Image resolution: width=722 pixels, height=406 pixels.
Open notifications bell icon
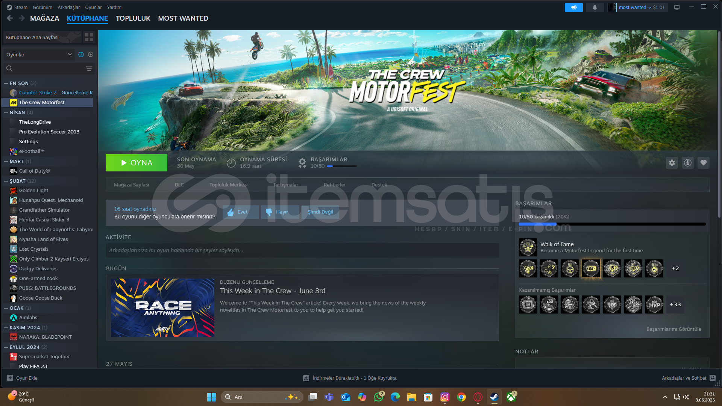click(x=595, y=7)
